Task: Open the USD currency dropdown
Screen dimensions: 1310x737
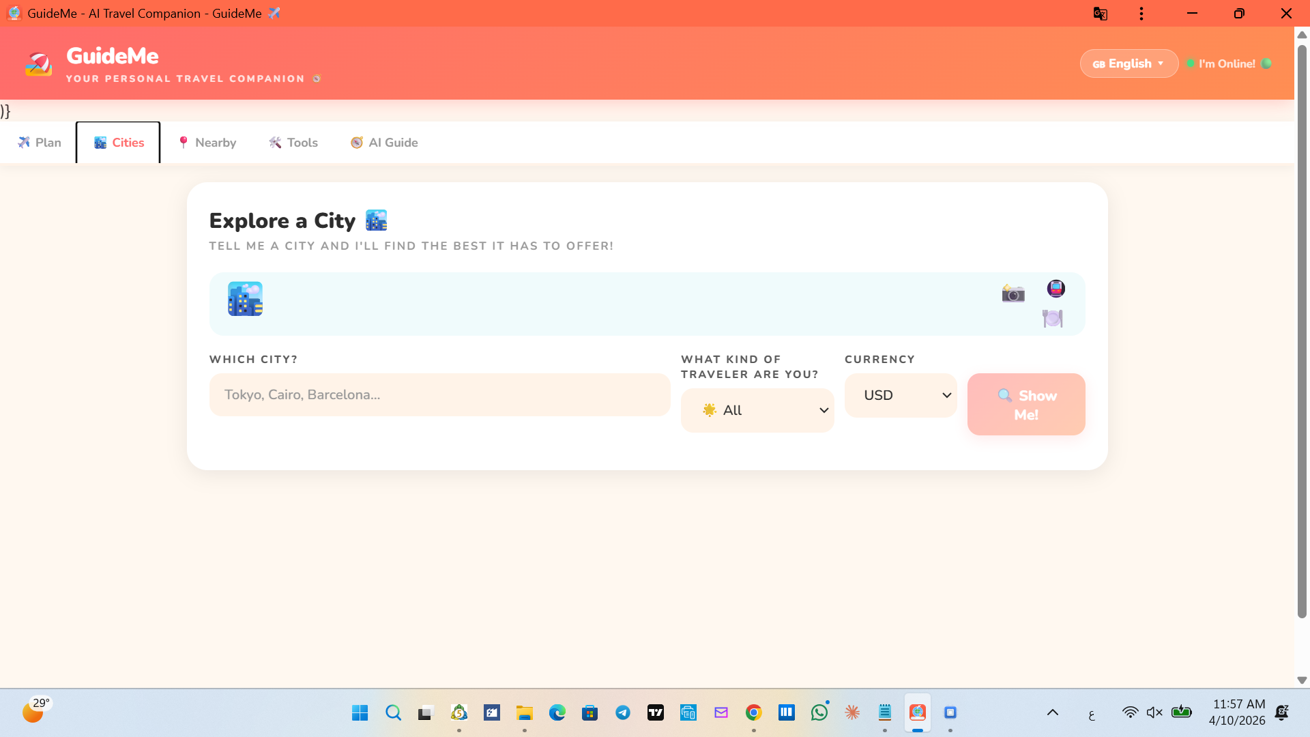Action: [901, 394]
